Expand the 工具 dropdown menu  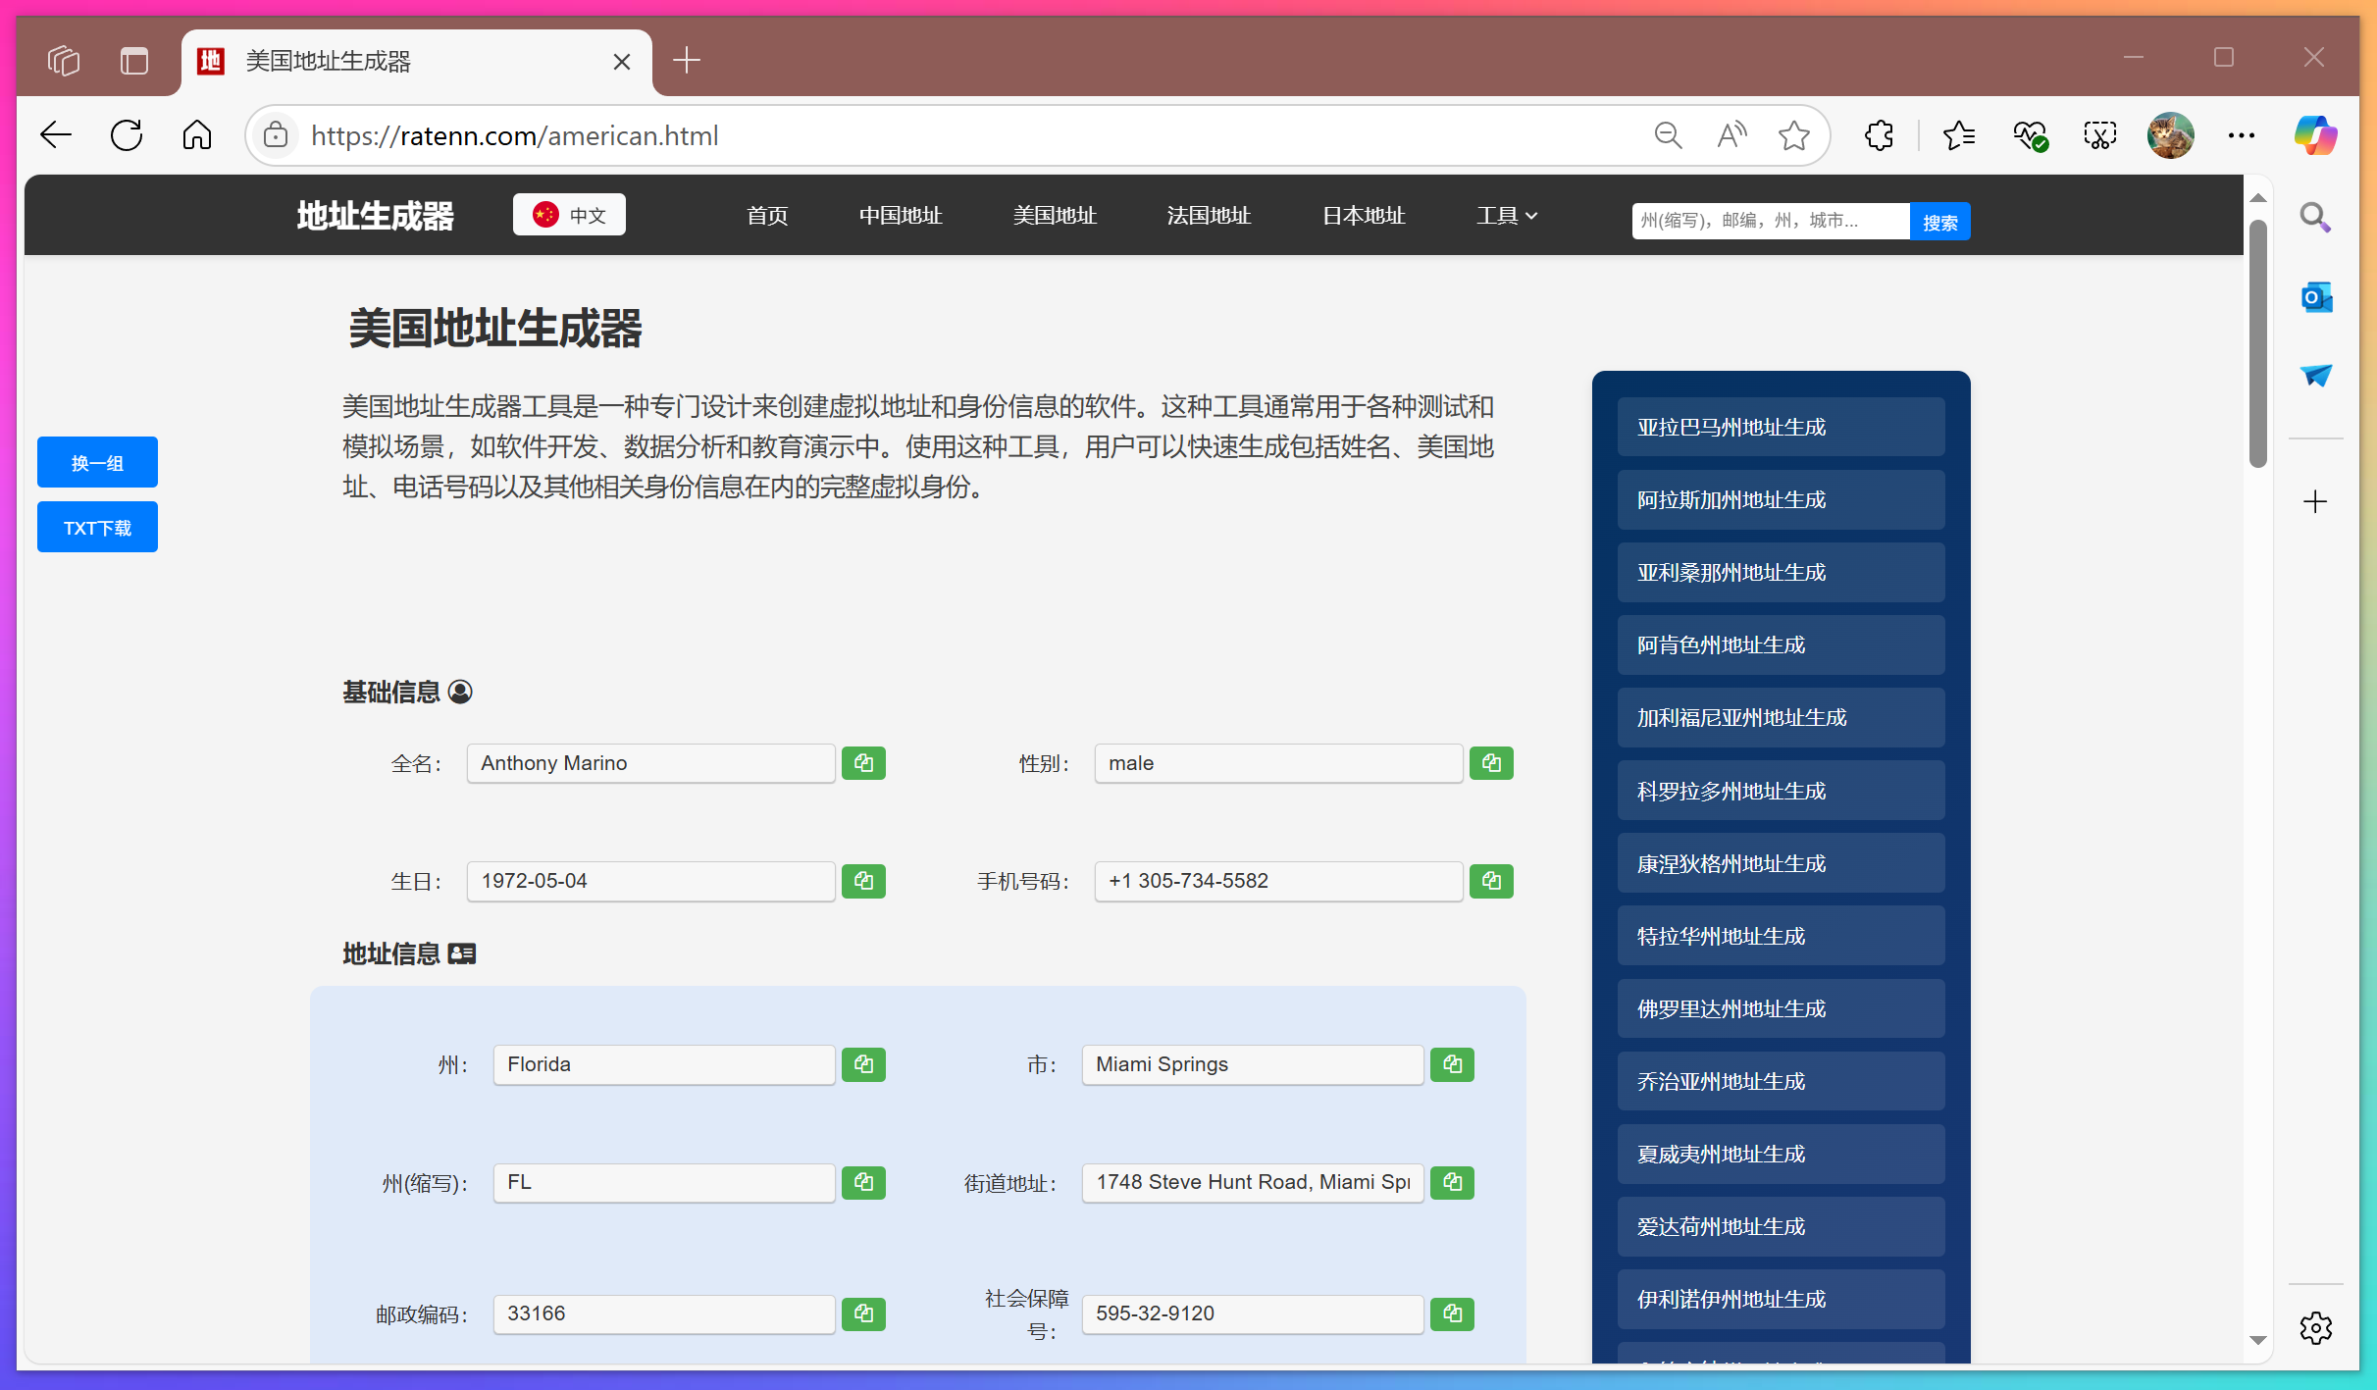pyautogui.click(x=1506, y=215)
